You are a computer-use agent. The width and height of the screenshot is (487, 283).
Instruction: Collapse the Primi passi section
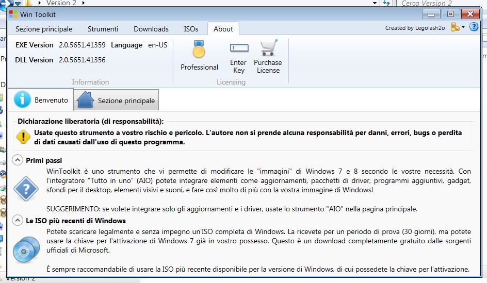pos(18,160)
